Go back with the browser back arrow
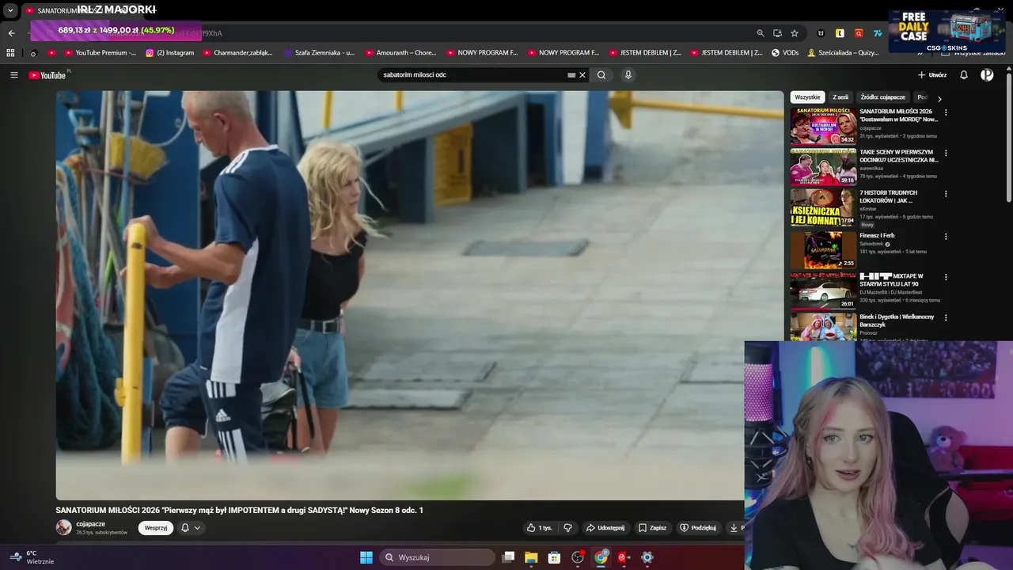Image resolution: width=1013 pixels, height=570 pixels. coord(11,33)
